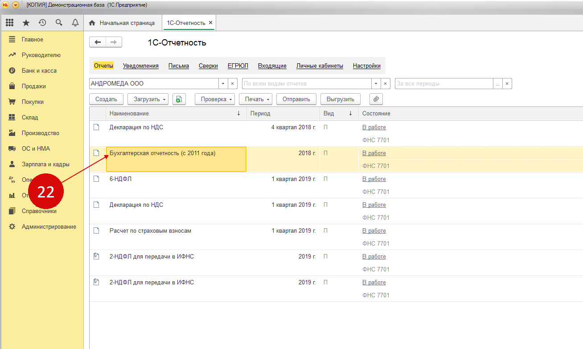
Task: Switch to the Настройки tab
Action: pyautogui.click(x=367, y=66)
